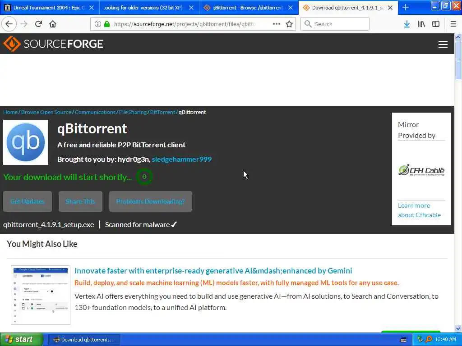Image resolution: width=462 pixels, height=346 pixels.
Task: Click the scrollbar down arrow
Action: coord(458,328)
